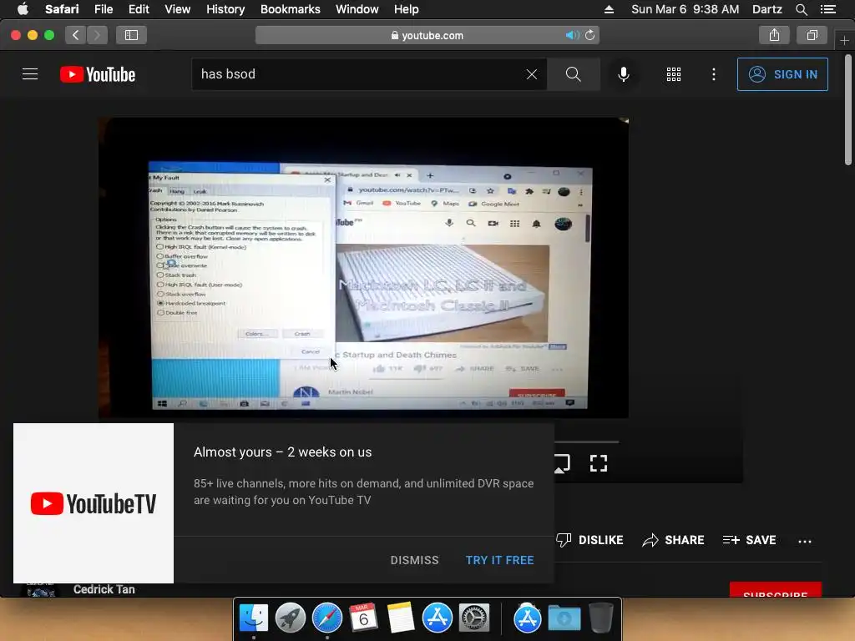Open YouTube apps grid icon
This screenshot has width=855, height=641.
coord(674,74)
